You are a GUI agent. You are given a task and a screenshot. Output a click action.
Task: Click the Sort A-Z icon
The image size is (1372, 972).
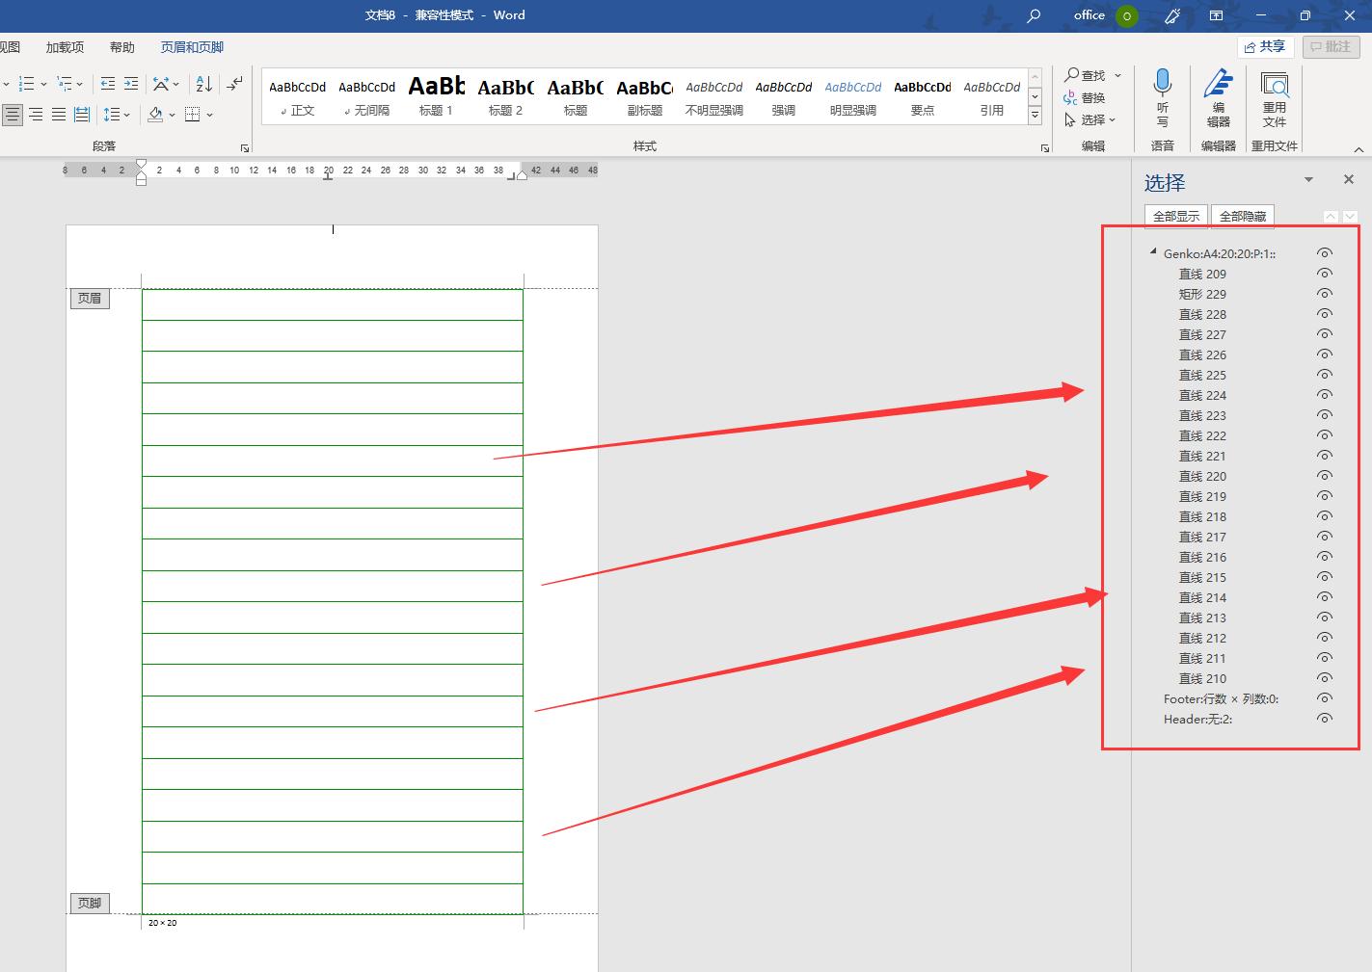click(203, 84)
